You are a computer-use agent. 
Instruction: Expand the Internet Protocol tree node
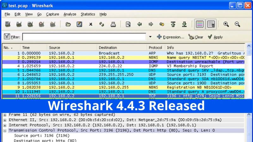point(5,125)
